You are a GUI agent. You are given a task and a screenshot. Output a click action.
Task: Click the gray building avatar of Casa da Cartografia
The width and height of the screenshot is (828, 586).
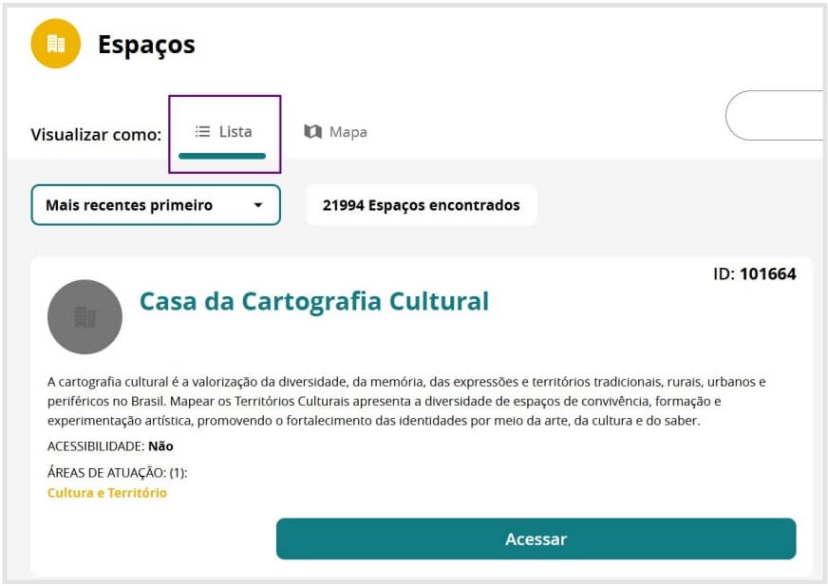85,317
